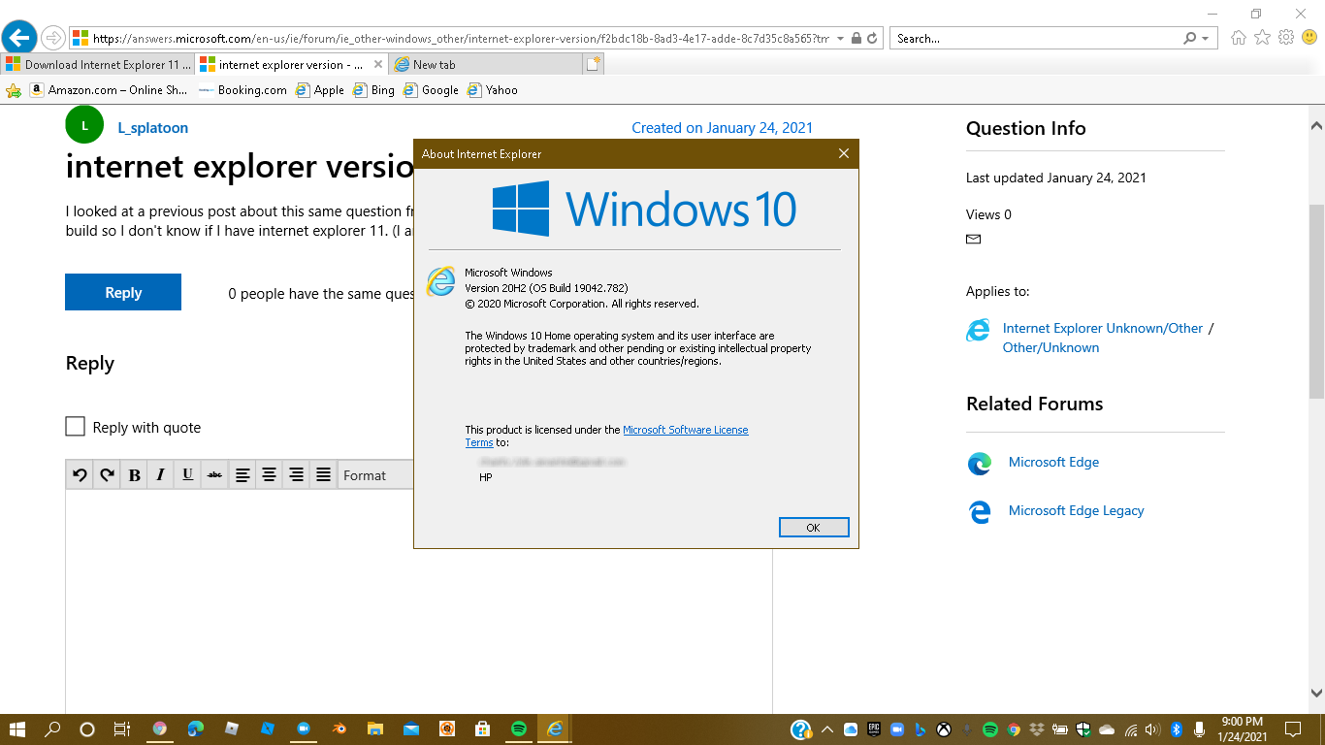Open L_splatoon user profile link
The image size is (1325, 745).
(153, 128)
